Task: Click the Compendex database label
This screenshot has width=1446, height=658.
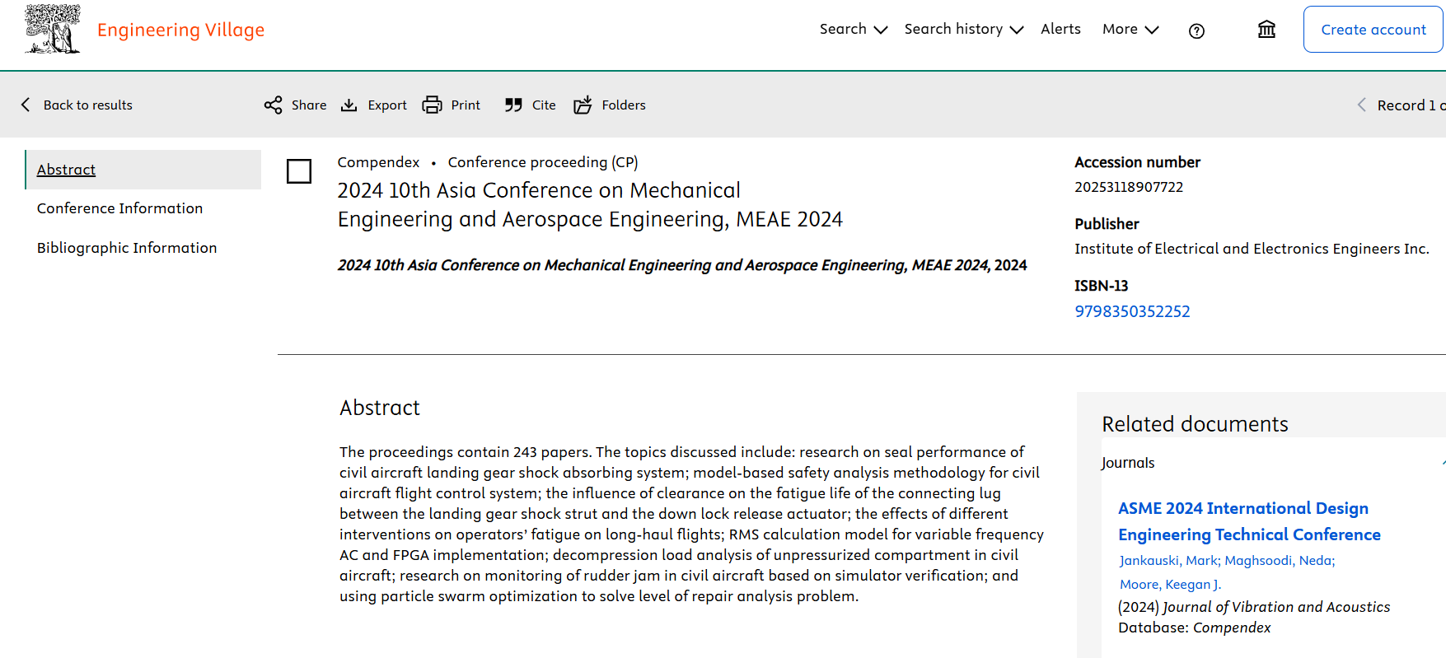Action: pos(378,162)
